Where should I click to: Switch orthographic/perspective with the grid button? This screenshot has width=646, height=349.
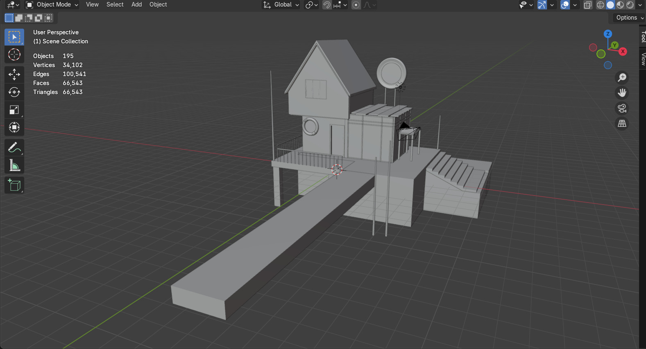622,123
